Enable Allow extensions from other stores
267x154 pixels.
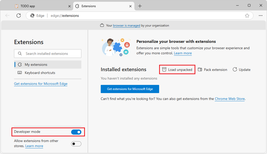tap(76, 144)
